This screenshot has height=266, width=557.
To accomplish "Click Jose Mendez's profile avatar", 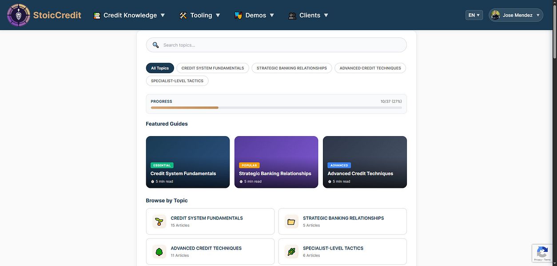I will [495, 15].
